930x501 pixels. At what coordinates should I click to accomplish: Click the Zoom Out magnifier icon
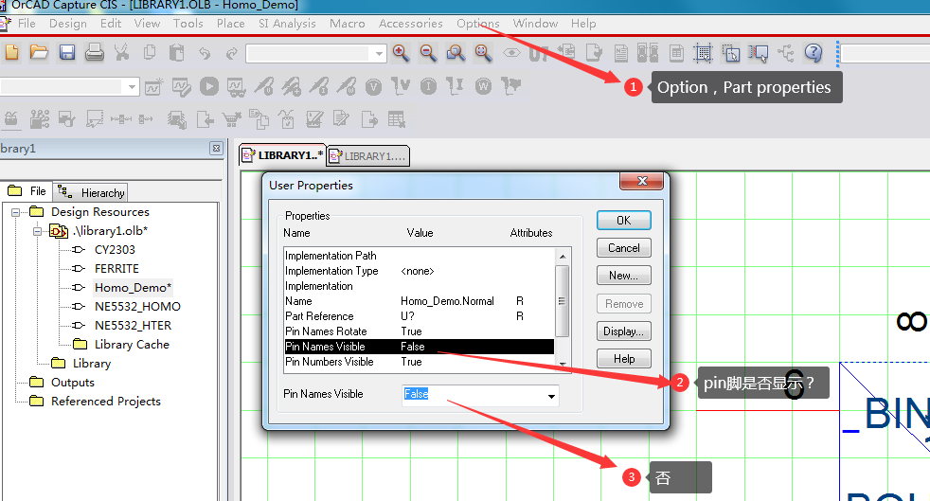pyautogui.click(x=428, y=53)
